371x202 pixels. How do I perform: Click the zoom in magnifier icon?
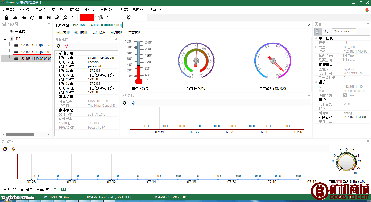(57, 18)
